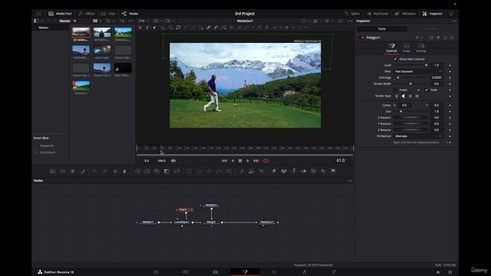
Task: Add a Color Corrector node
Action: click(94, 171)
